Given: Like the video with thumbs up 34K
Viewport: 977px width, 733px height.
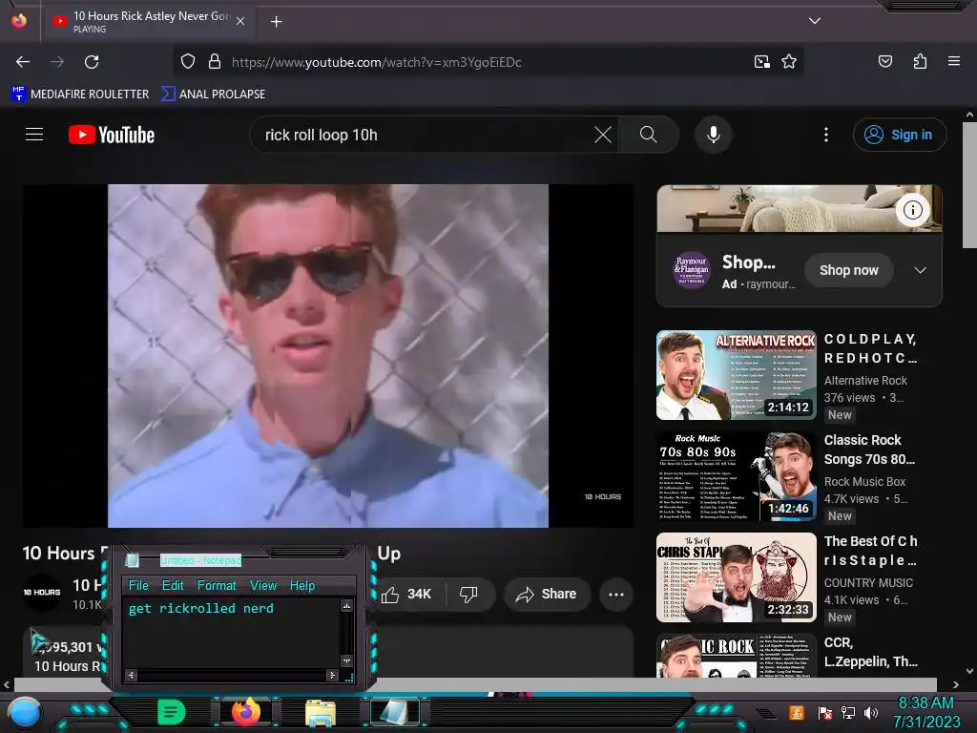Looking at the screenshot, I should click(x=407, y=594).
